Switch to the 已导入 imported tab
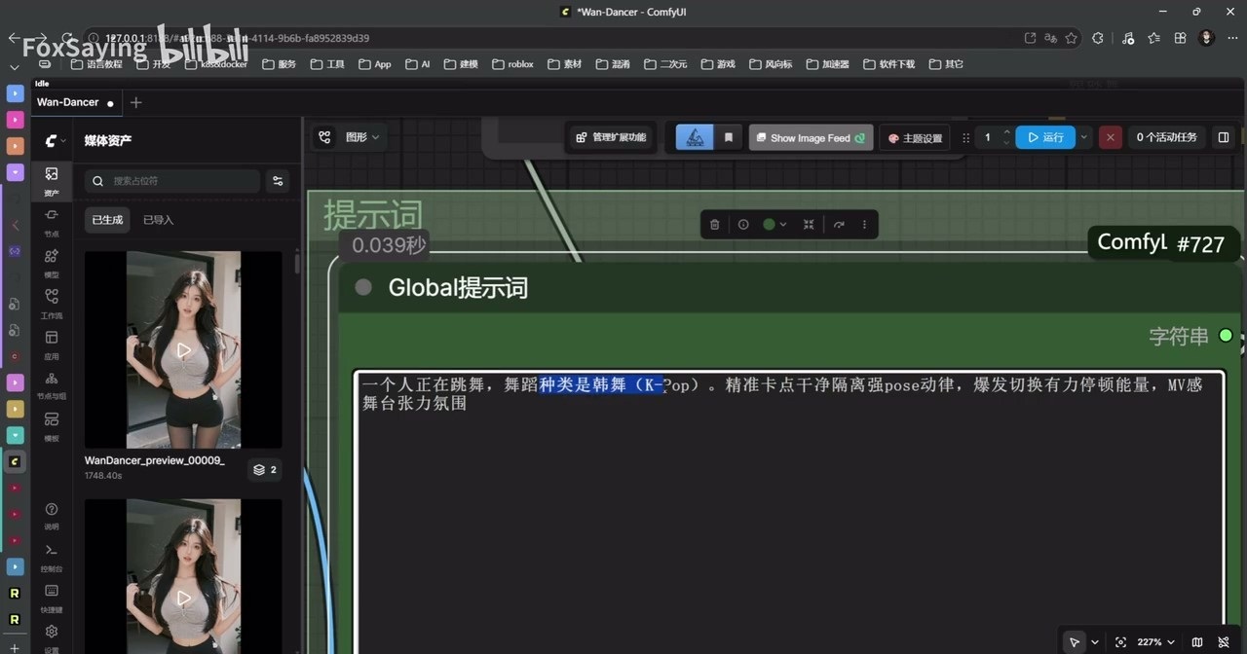 [158, 220]
